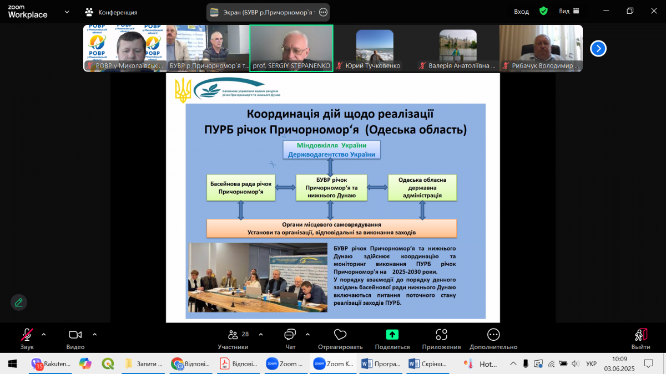The width and height of the screenshot is (666, 374).
Task: Expand the caret beside Чат
Action: click(307, 335)
